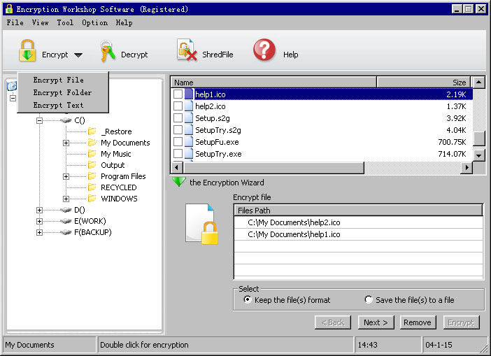The height and width of the screenshot is (356, 491).
Task: Click the red Help question mark icon
Action: click(264, 50)
